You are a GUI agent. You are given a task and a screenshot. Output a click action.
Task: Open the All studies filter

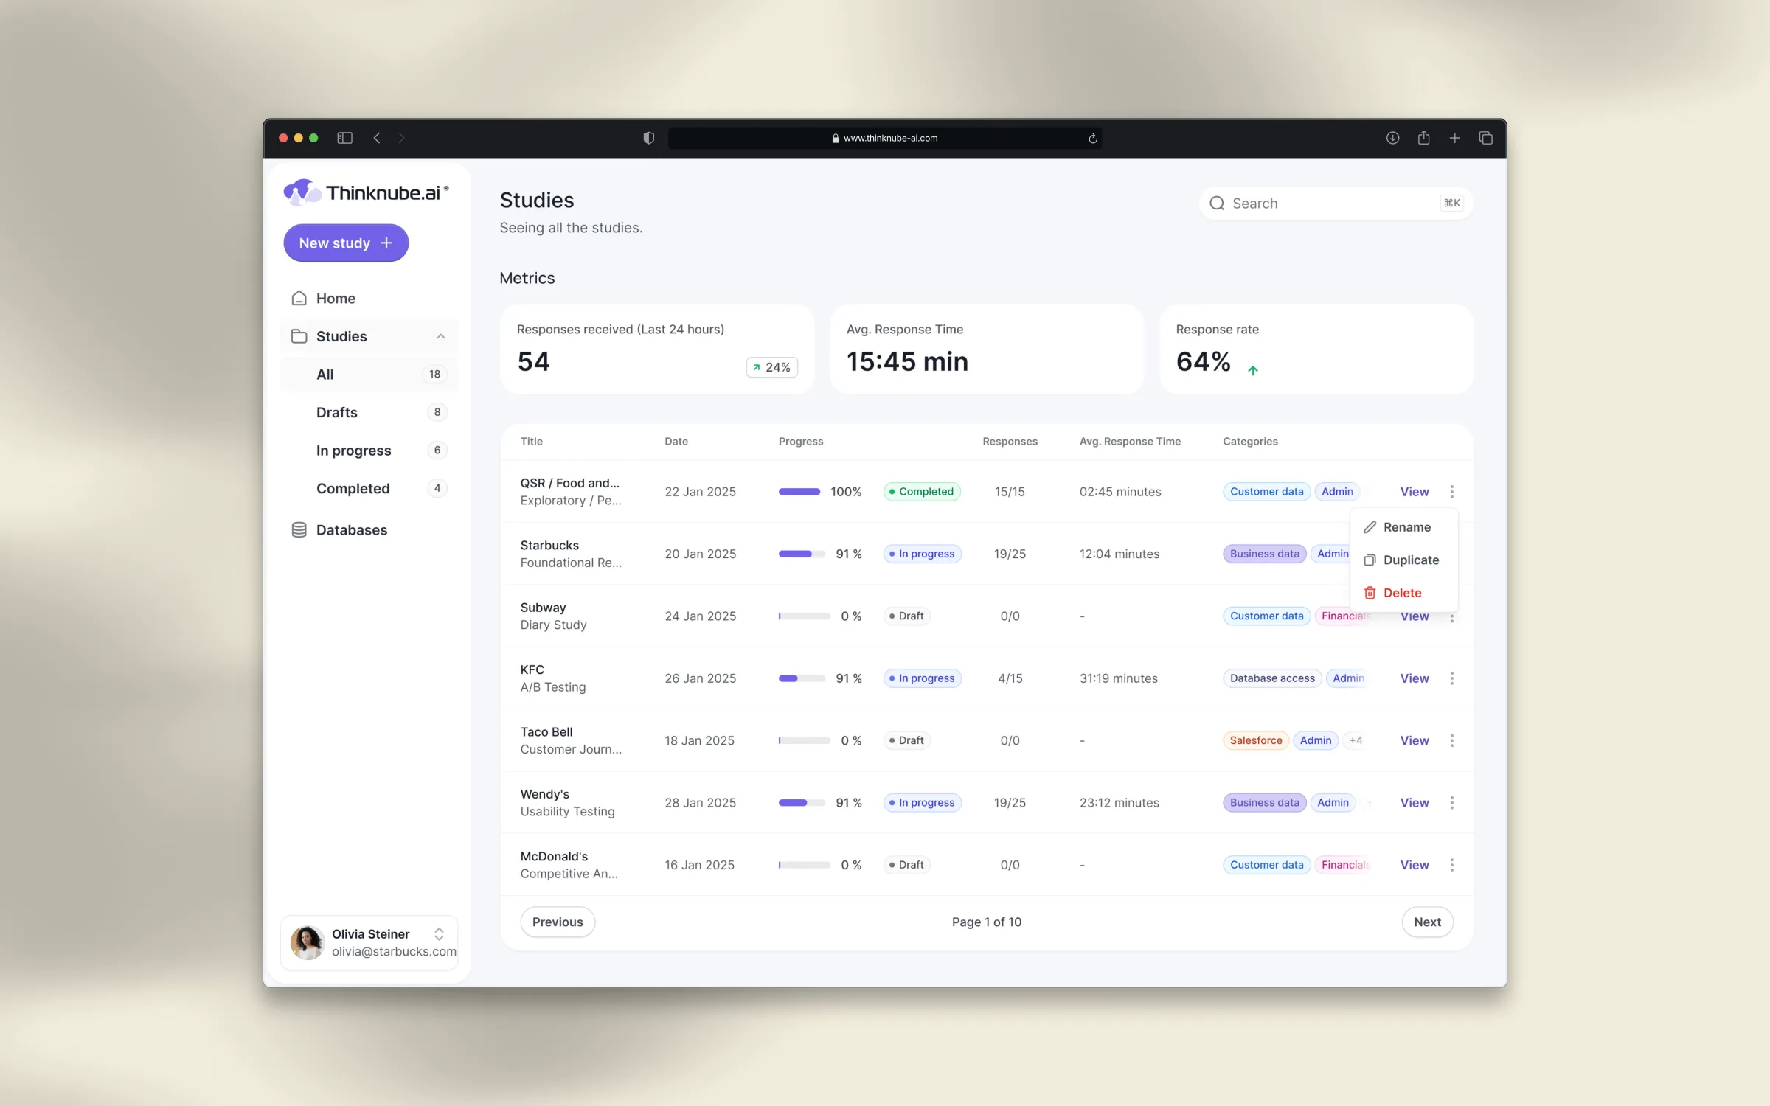point(369,375)
